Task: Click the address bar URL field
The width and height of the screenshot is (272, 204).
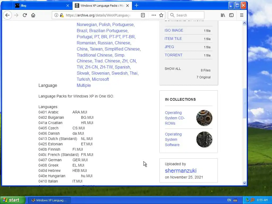Action: [98, 15]
